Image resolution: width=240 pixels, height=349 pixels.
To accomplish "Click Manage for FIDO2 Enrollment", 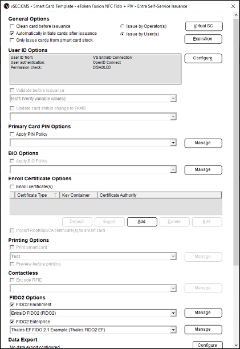I will 203,313.
